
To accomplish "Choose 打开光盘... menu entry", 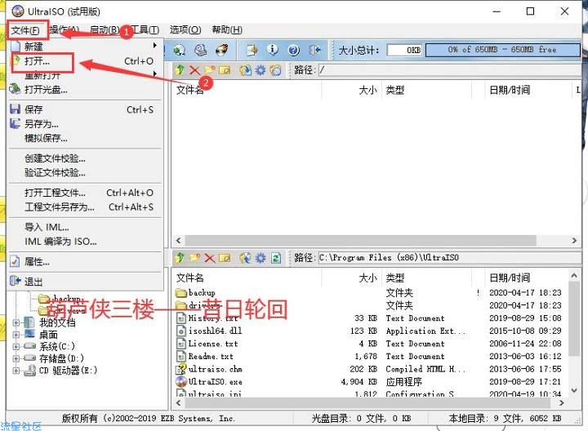I will [x=86, y=90].
